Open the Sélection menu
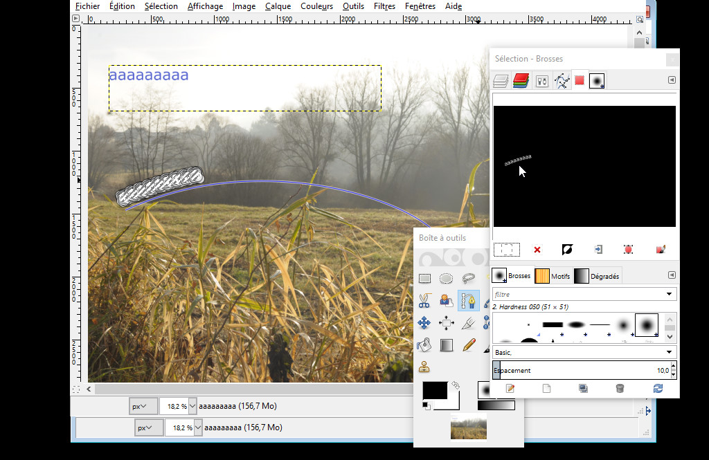 click(161, 6)
